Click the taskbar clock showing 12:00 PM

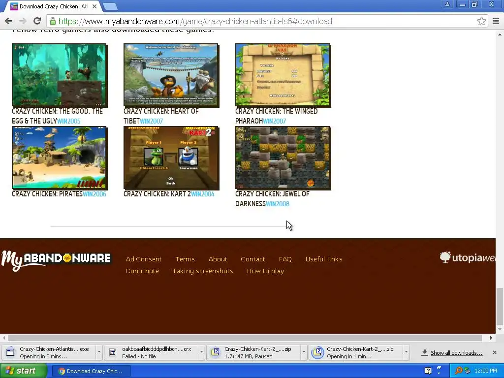[486, 371]
